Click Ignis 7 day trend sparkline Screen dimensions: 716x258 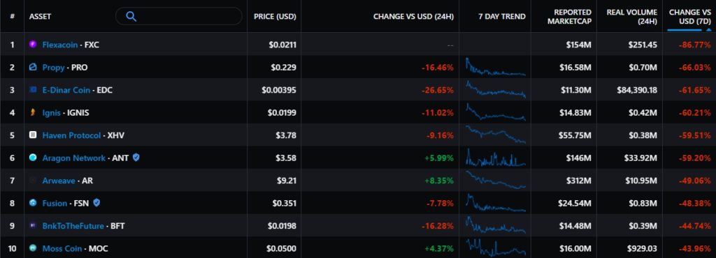tap(496, 112)
